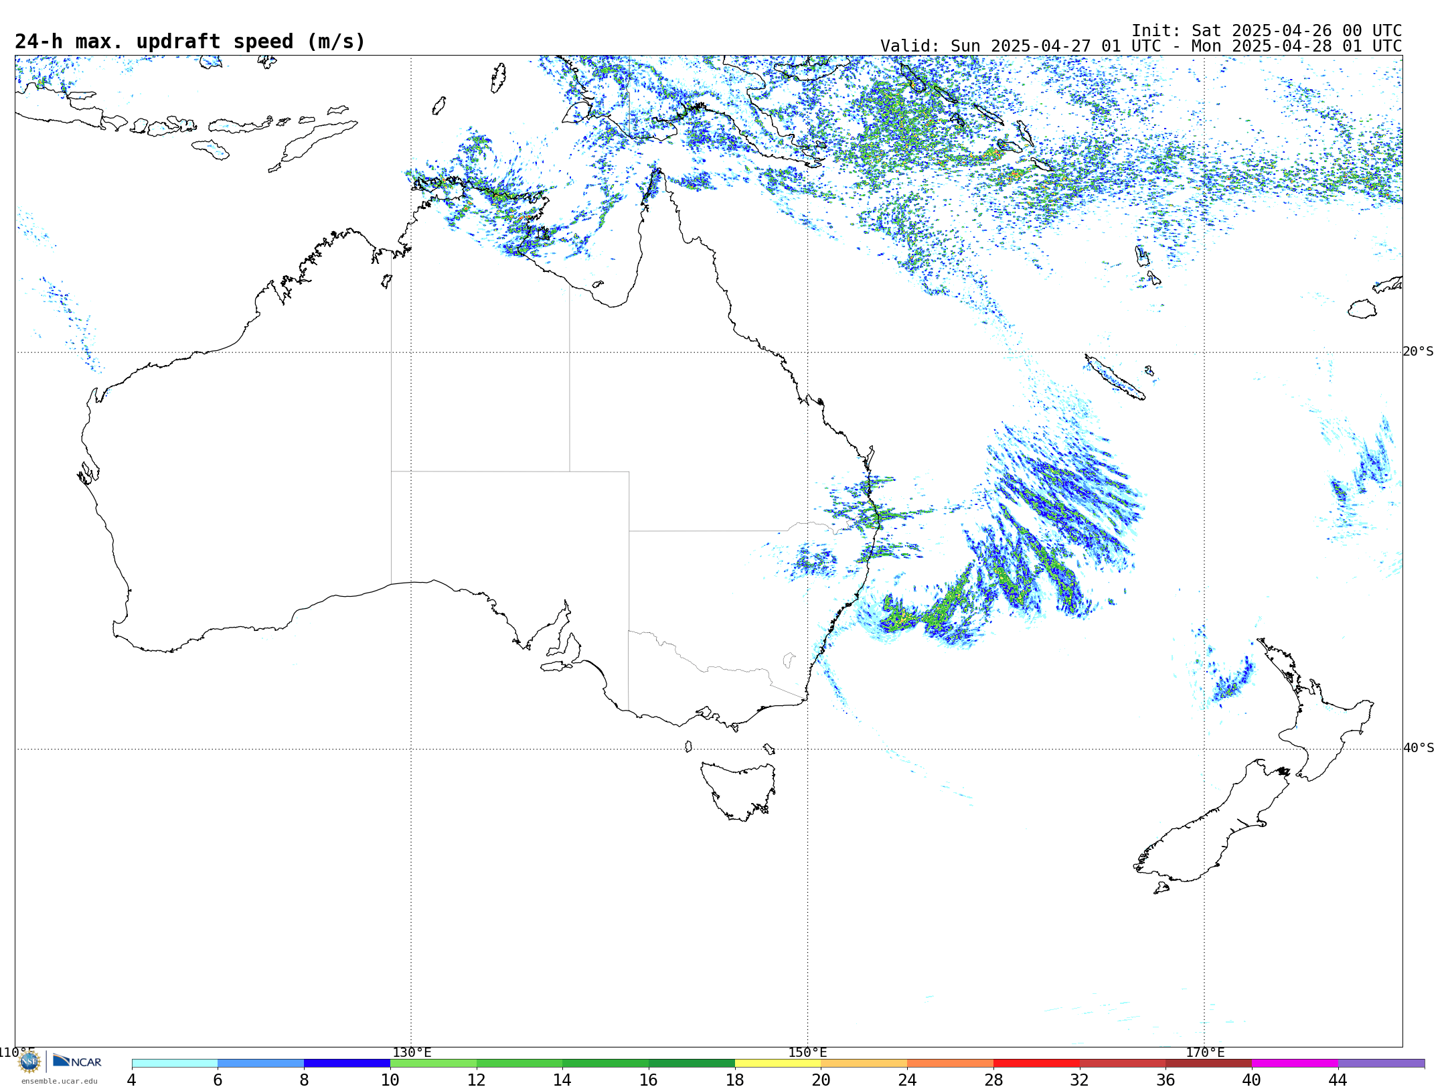
Task: Click Tasmania island on the map
Action: (x=738, y=791)
